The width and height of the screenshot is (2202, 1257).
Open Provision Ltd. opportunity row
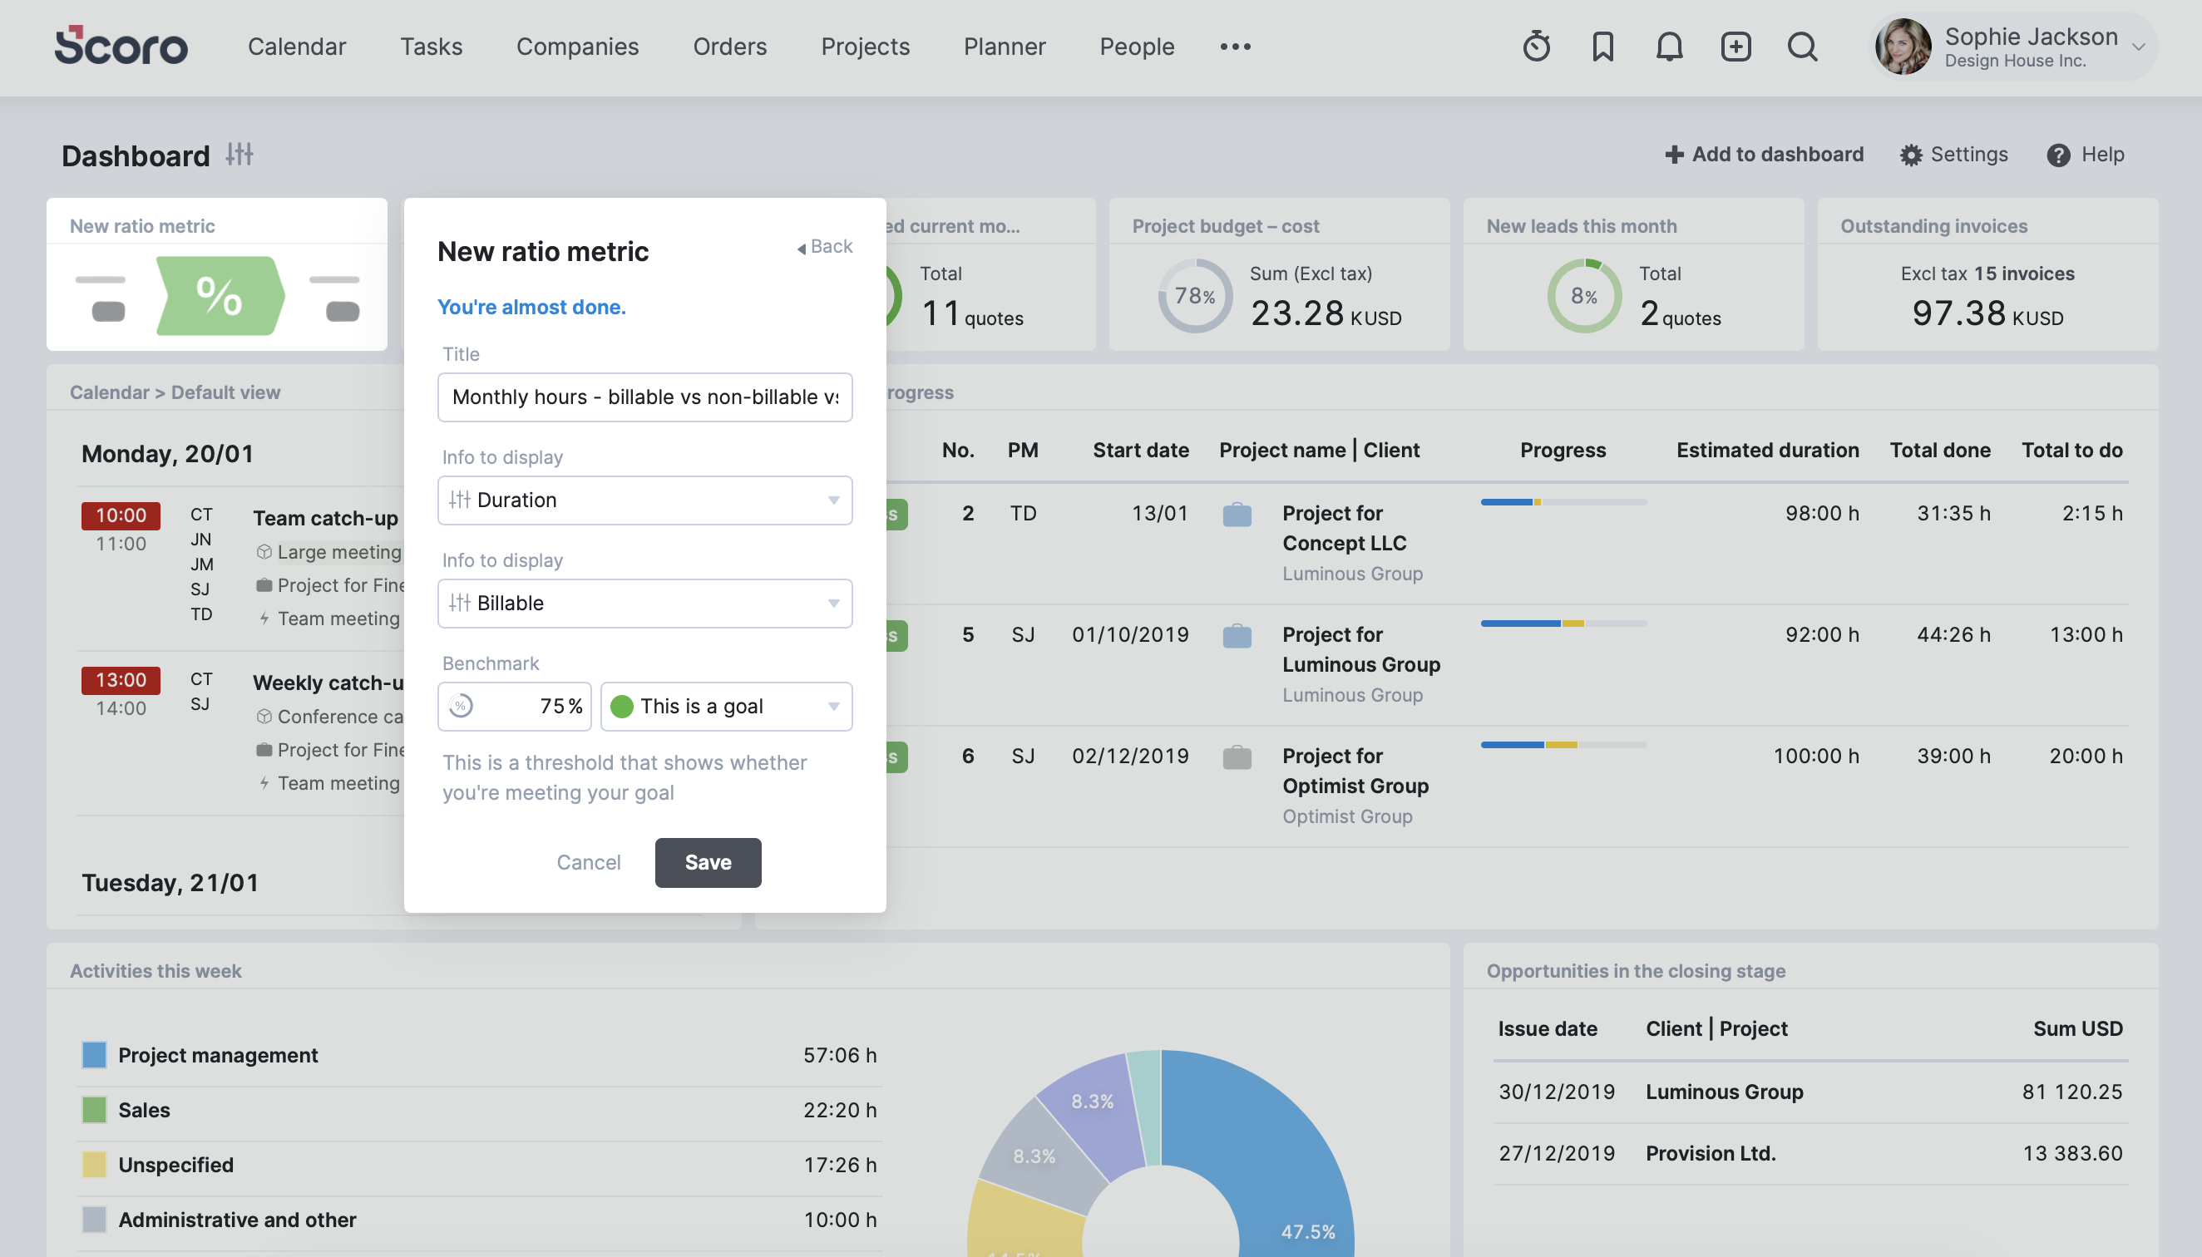1810,1152
